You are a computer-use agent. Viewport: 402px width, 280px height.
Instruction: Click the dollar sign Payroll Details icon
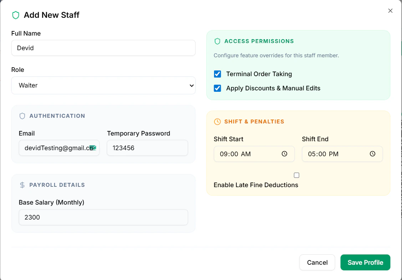(22, 185)
